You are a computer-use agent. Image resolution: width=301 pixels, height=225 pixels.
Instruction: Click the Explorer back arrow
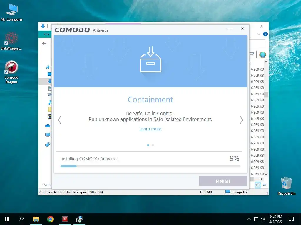44,44
